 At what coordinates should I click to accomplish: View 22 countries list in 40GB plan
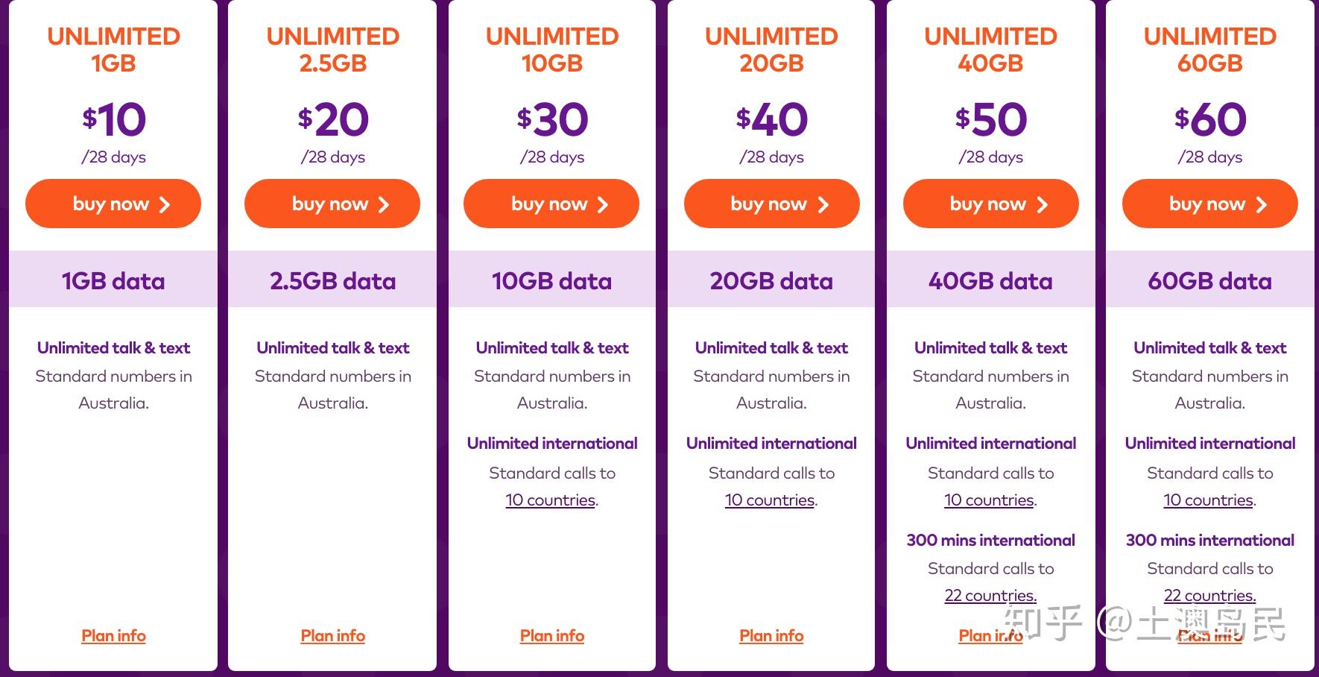[990, 596]
